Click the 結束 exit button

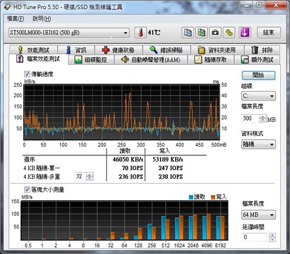[269, 33]
